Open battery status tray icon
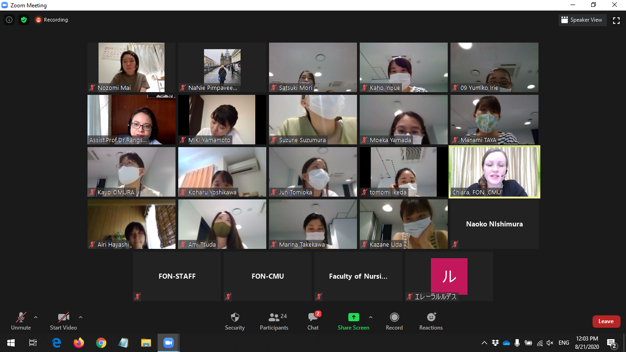The height and width of the screenshot is (352, 626). pyautogui.click(x=528, y=343)
